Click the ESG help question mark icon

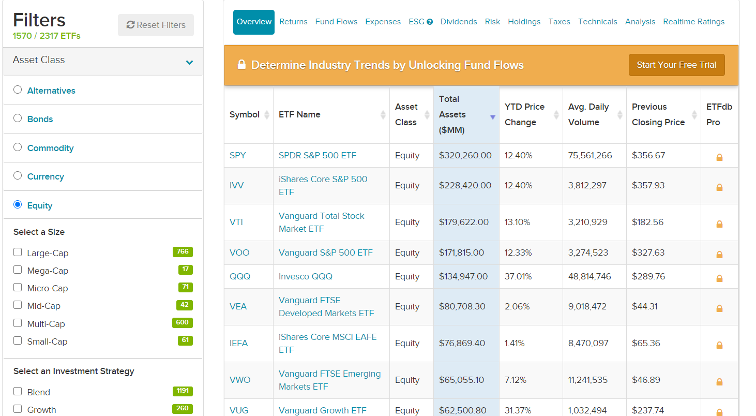[x=430, y=22]
